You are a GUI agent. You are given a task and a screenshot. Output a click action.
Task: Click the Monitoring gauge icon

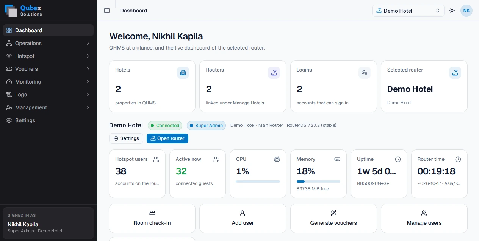point(9,82)
